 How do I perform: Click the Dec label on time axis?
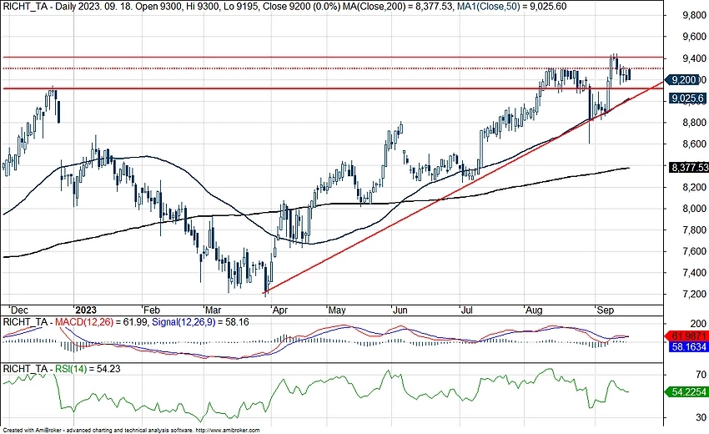coord(19,310)
